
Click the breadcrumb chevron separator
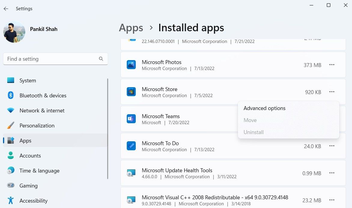(x=151, y=28)
